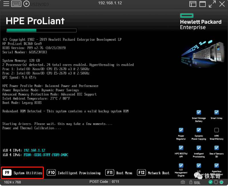Viewport: 228px width, 186px height.
Task: Click the Power Regulator checkbox
Action: pyautogui.click(x=181, y=130)
